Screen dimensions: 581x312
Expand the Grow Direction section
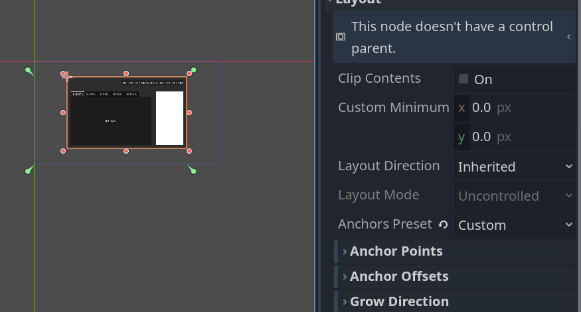pos(398,301)
